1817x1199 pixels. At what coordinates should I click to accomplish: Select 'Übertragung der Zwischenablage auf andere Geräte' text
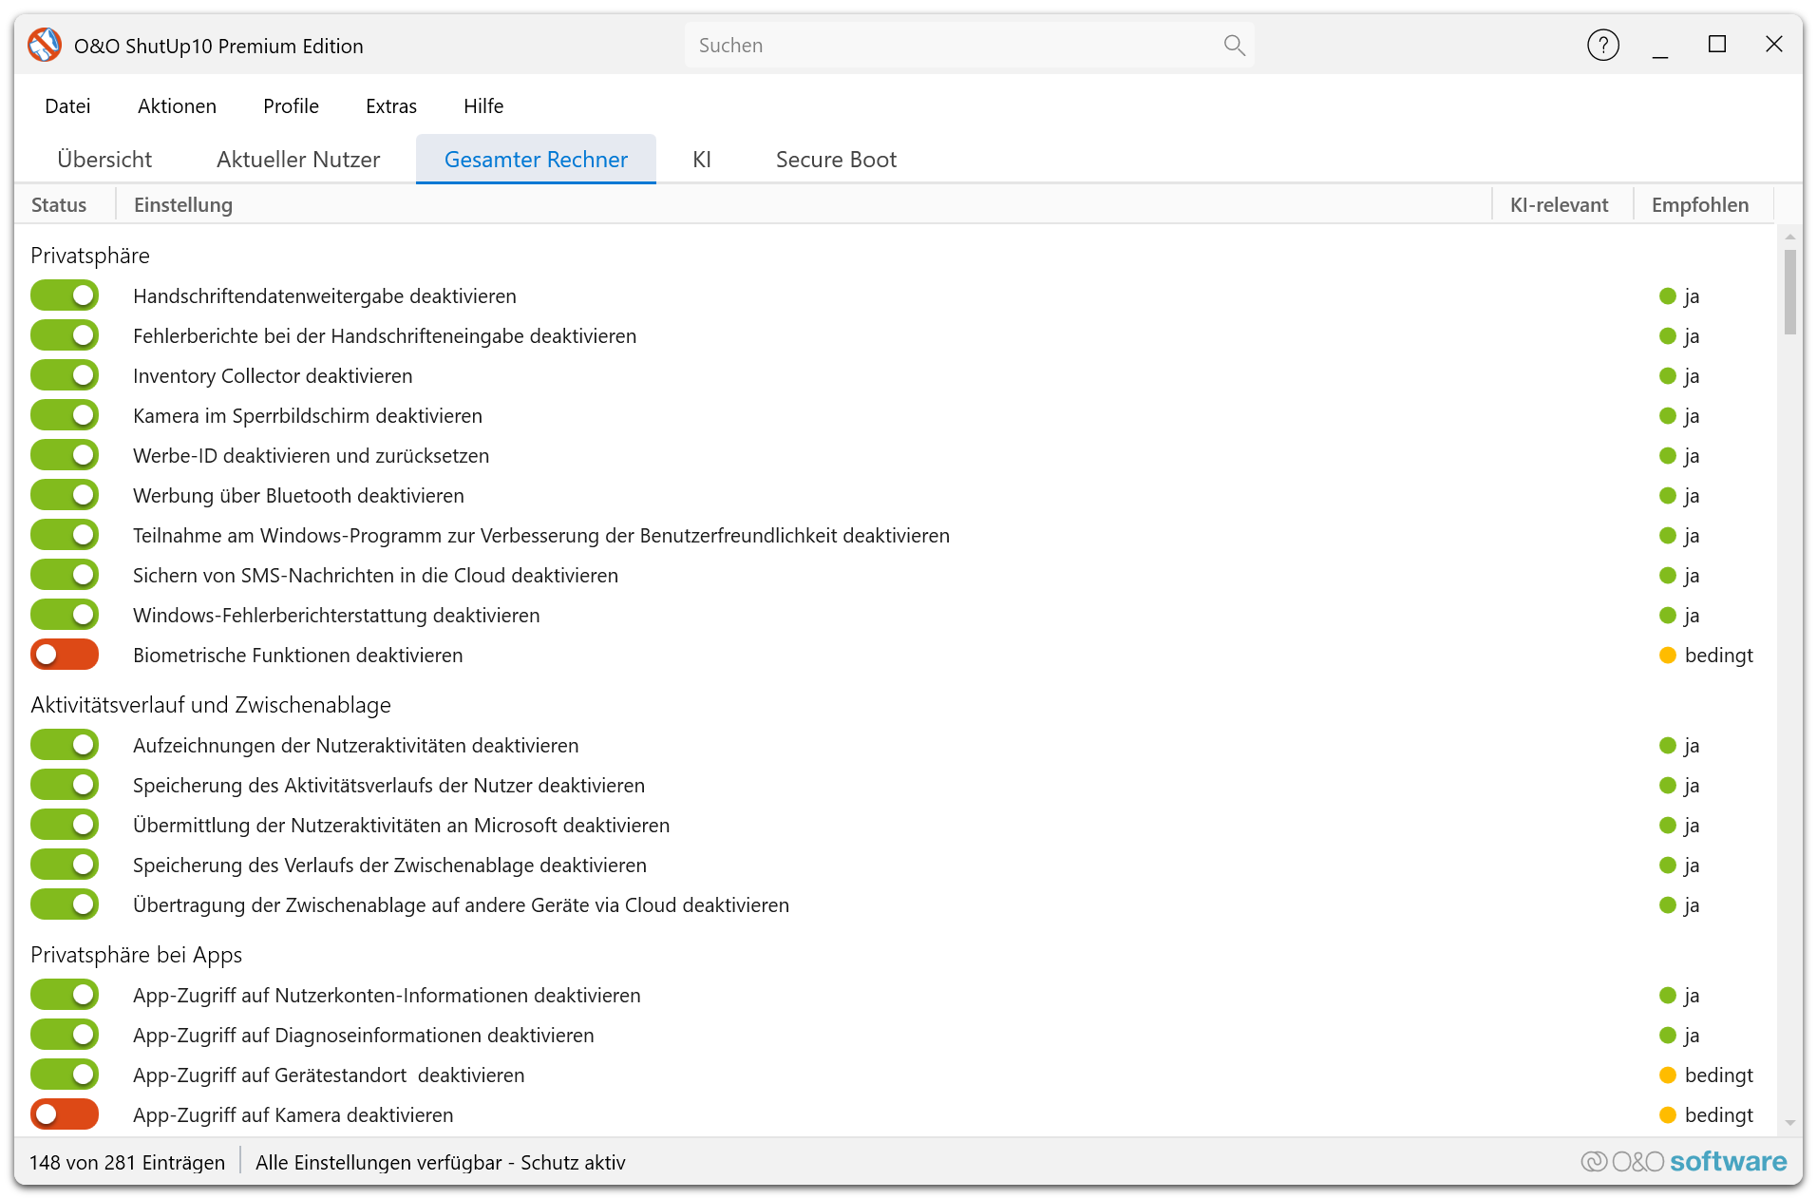pos(461,905)
